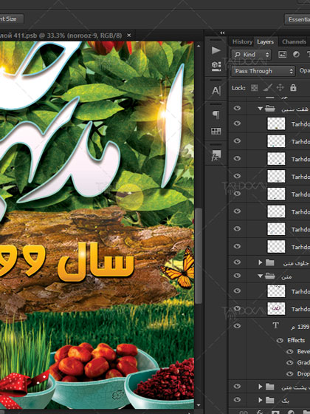Hide the هفت سین group

tap(237, 108)
